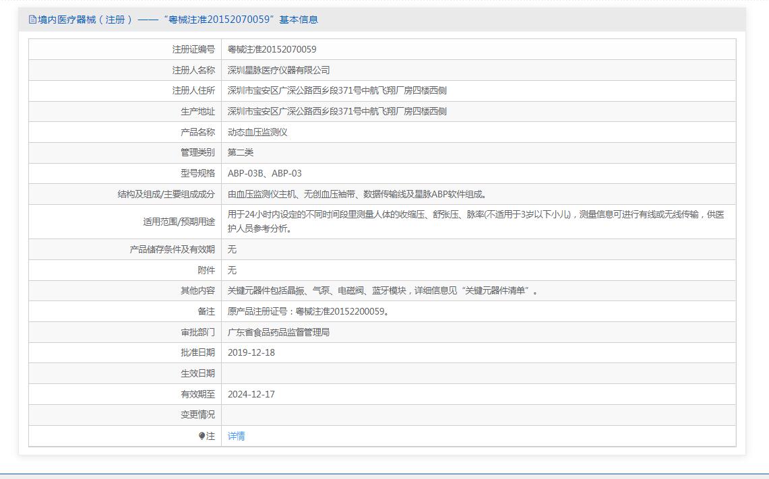
Task: Open the 详情 link
Action: pos(236,436)
